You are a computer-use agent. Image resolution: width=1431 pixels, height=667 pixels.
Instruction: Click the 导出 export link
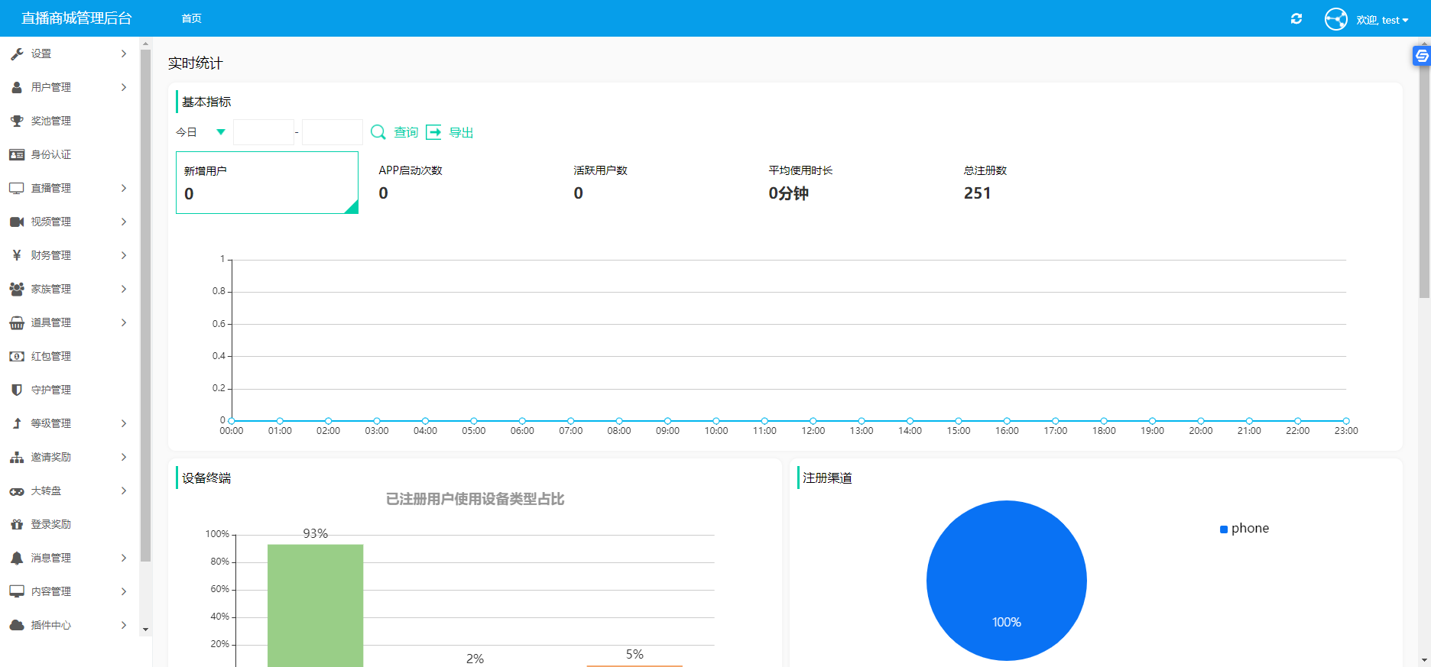point(461,132)
